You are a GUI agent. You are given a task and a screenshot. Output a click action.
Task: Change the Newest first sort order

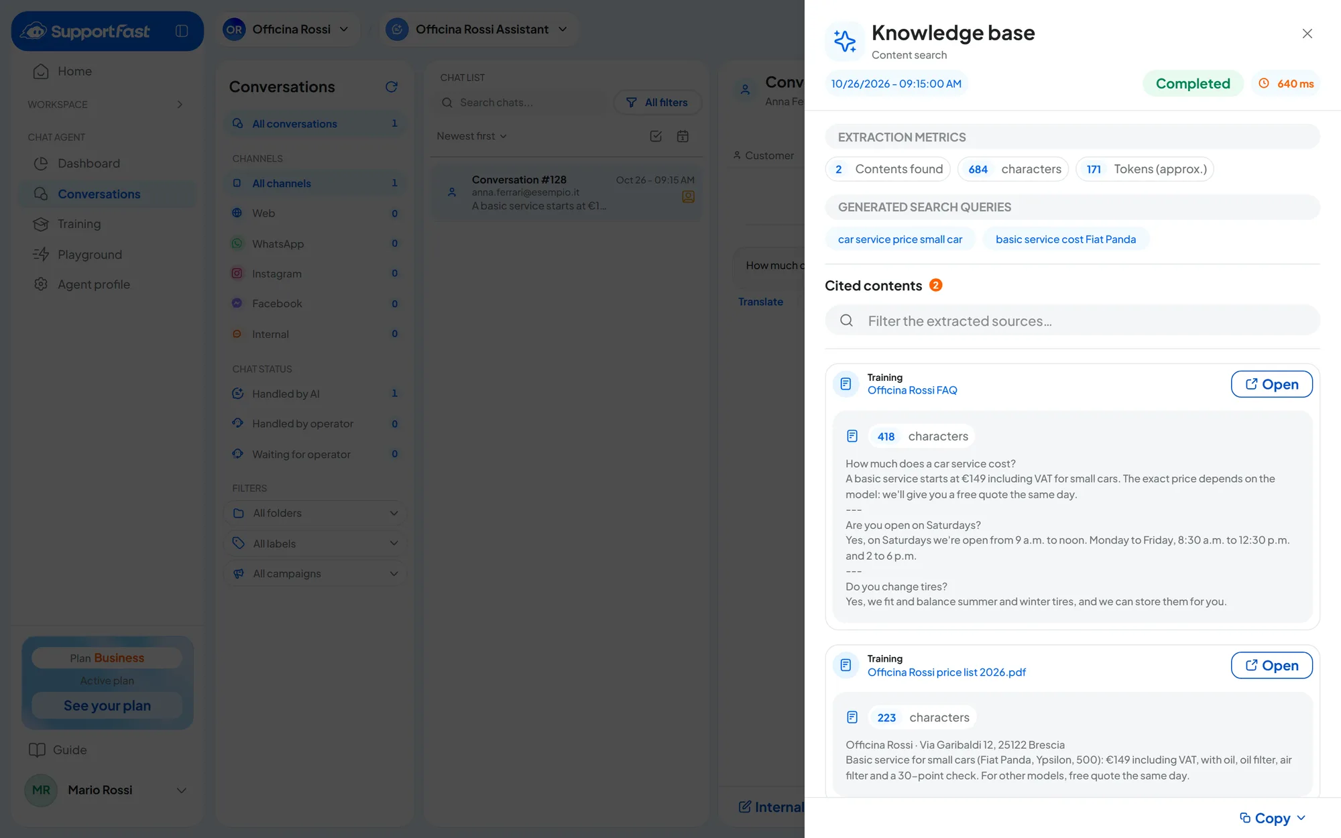coord(471,136)
